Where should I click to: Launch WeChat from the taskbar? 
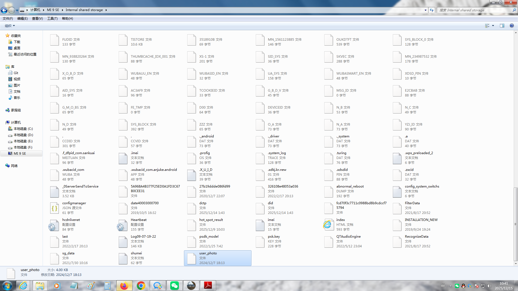(175, 286)
